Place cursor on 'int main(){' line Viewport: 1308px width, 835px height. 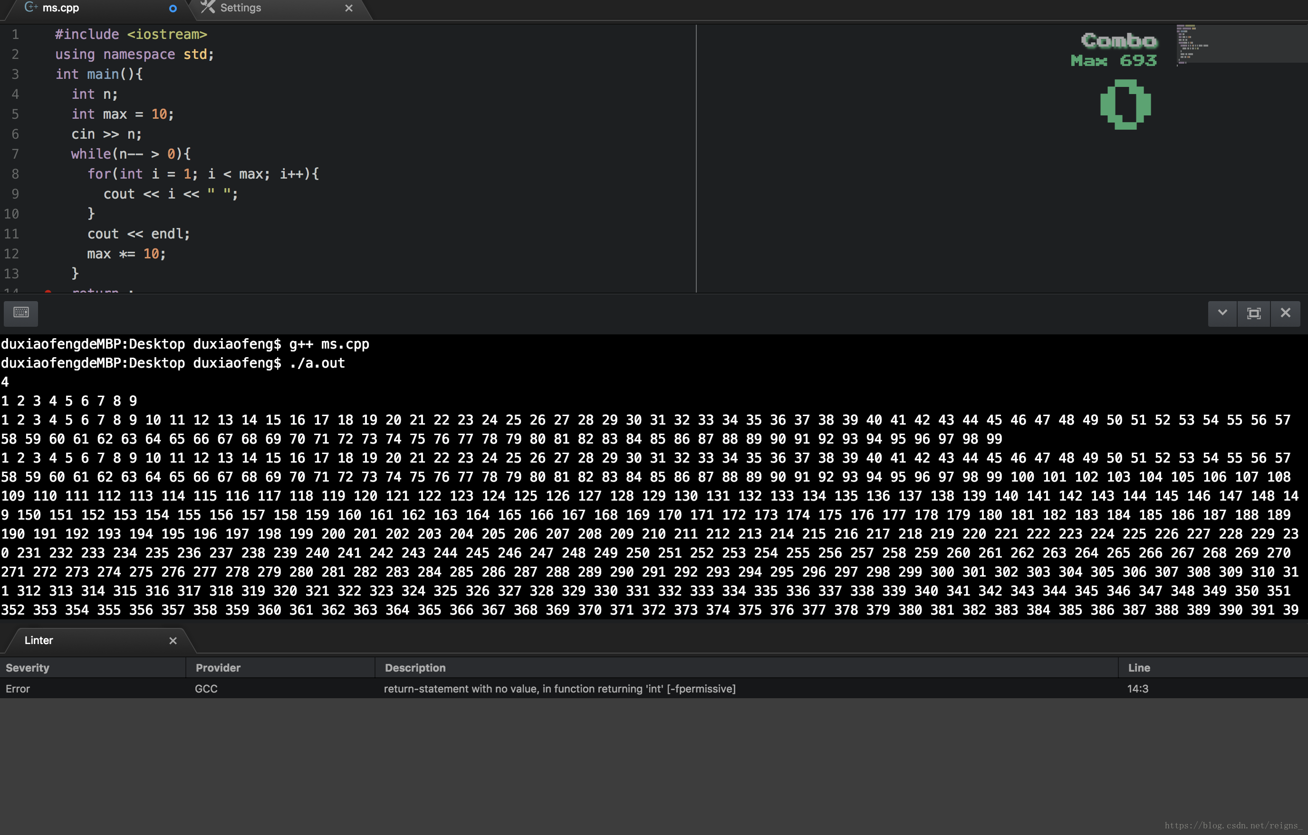click(x=99, y=75)
